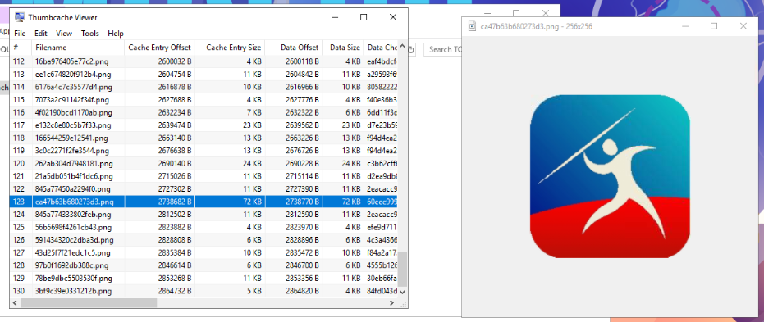Screen dimensions: 764x322
Task: Minimize the image preview window
Action: click(x=685, y=26)
